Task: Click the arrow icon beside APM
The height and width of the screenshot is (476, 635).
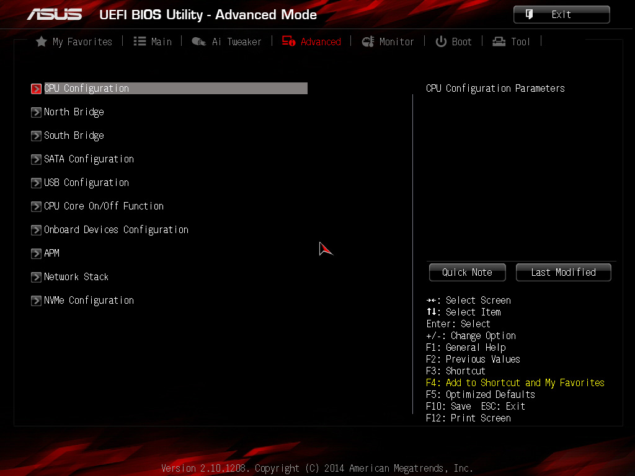Action: click(36, 253)
